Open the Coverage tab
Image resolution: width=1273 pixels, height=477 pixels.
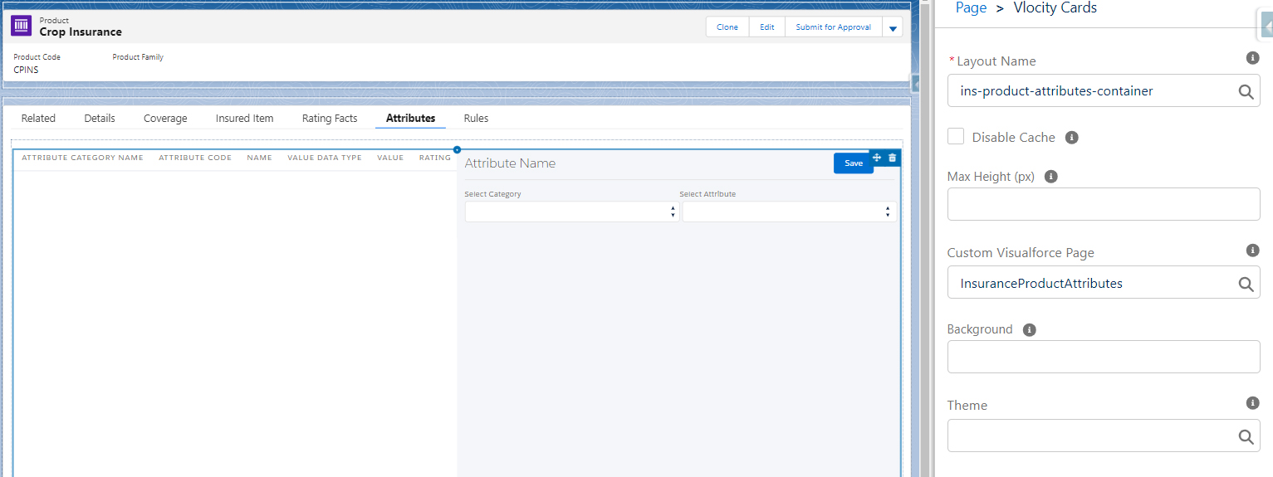coord(165,119)
